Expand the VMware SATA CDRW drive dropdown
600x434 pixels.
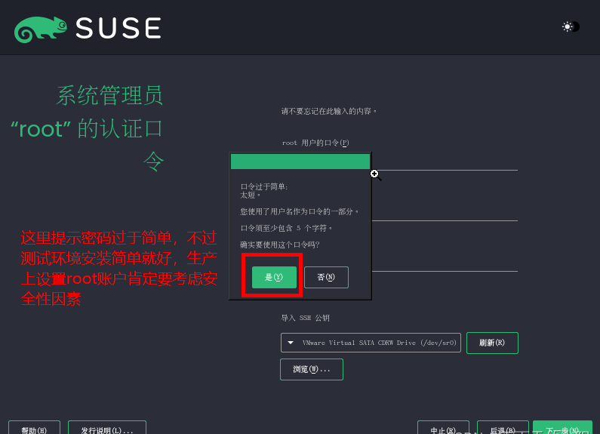coord(371,343)
